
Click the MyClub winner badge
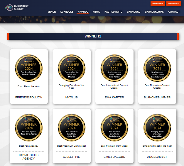pos(72,68)
